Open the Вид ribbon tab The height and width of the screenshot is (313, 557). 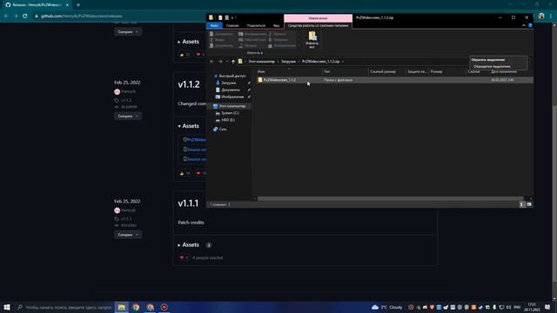tap(276, 25)
